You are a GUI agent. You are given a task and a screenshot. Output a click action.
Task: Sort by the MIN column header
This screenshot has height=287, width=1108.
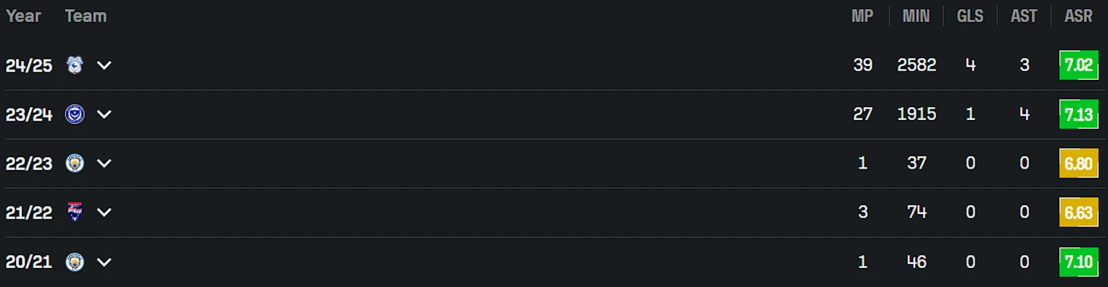click(916, 16)
